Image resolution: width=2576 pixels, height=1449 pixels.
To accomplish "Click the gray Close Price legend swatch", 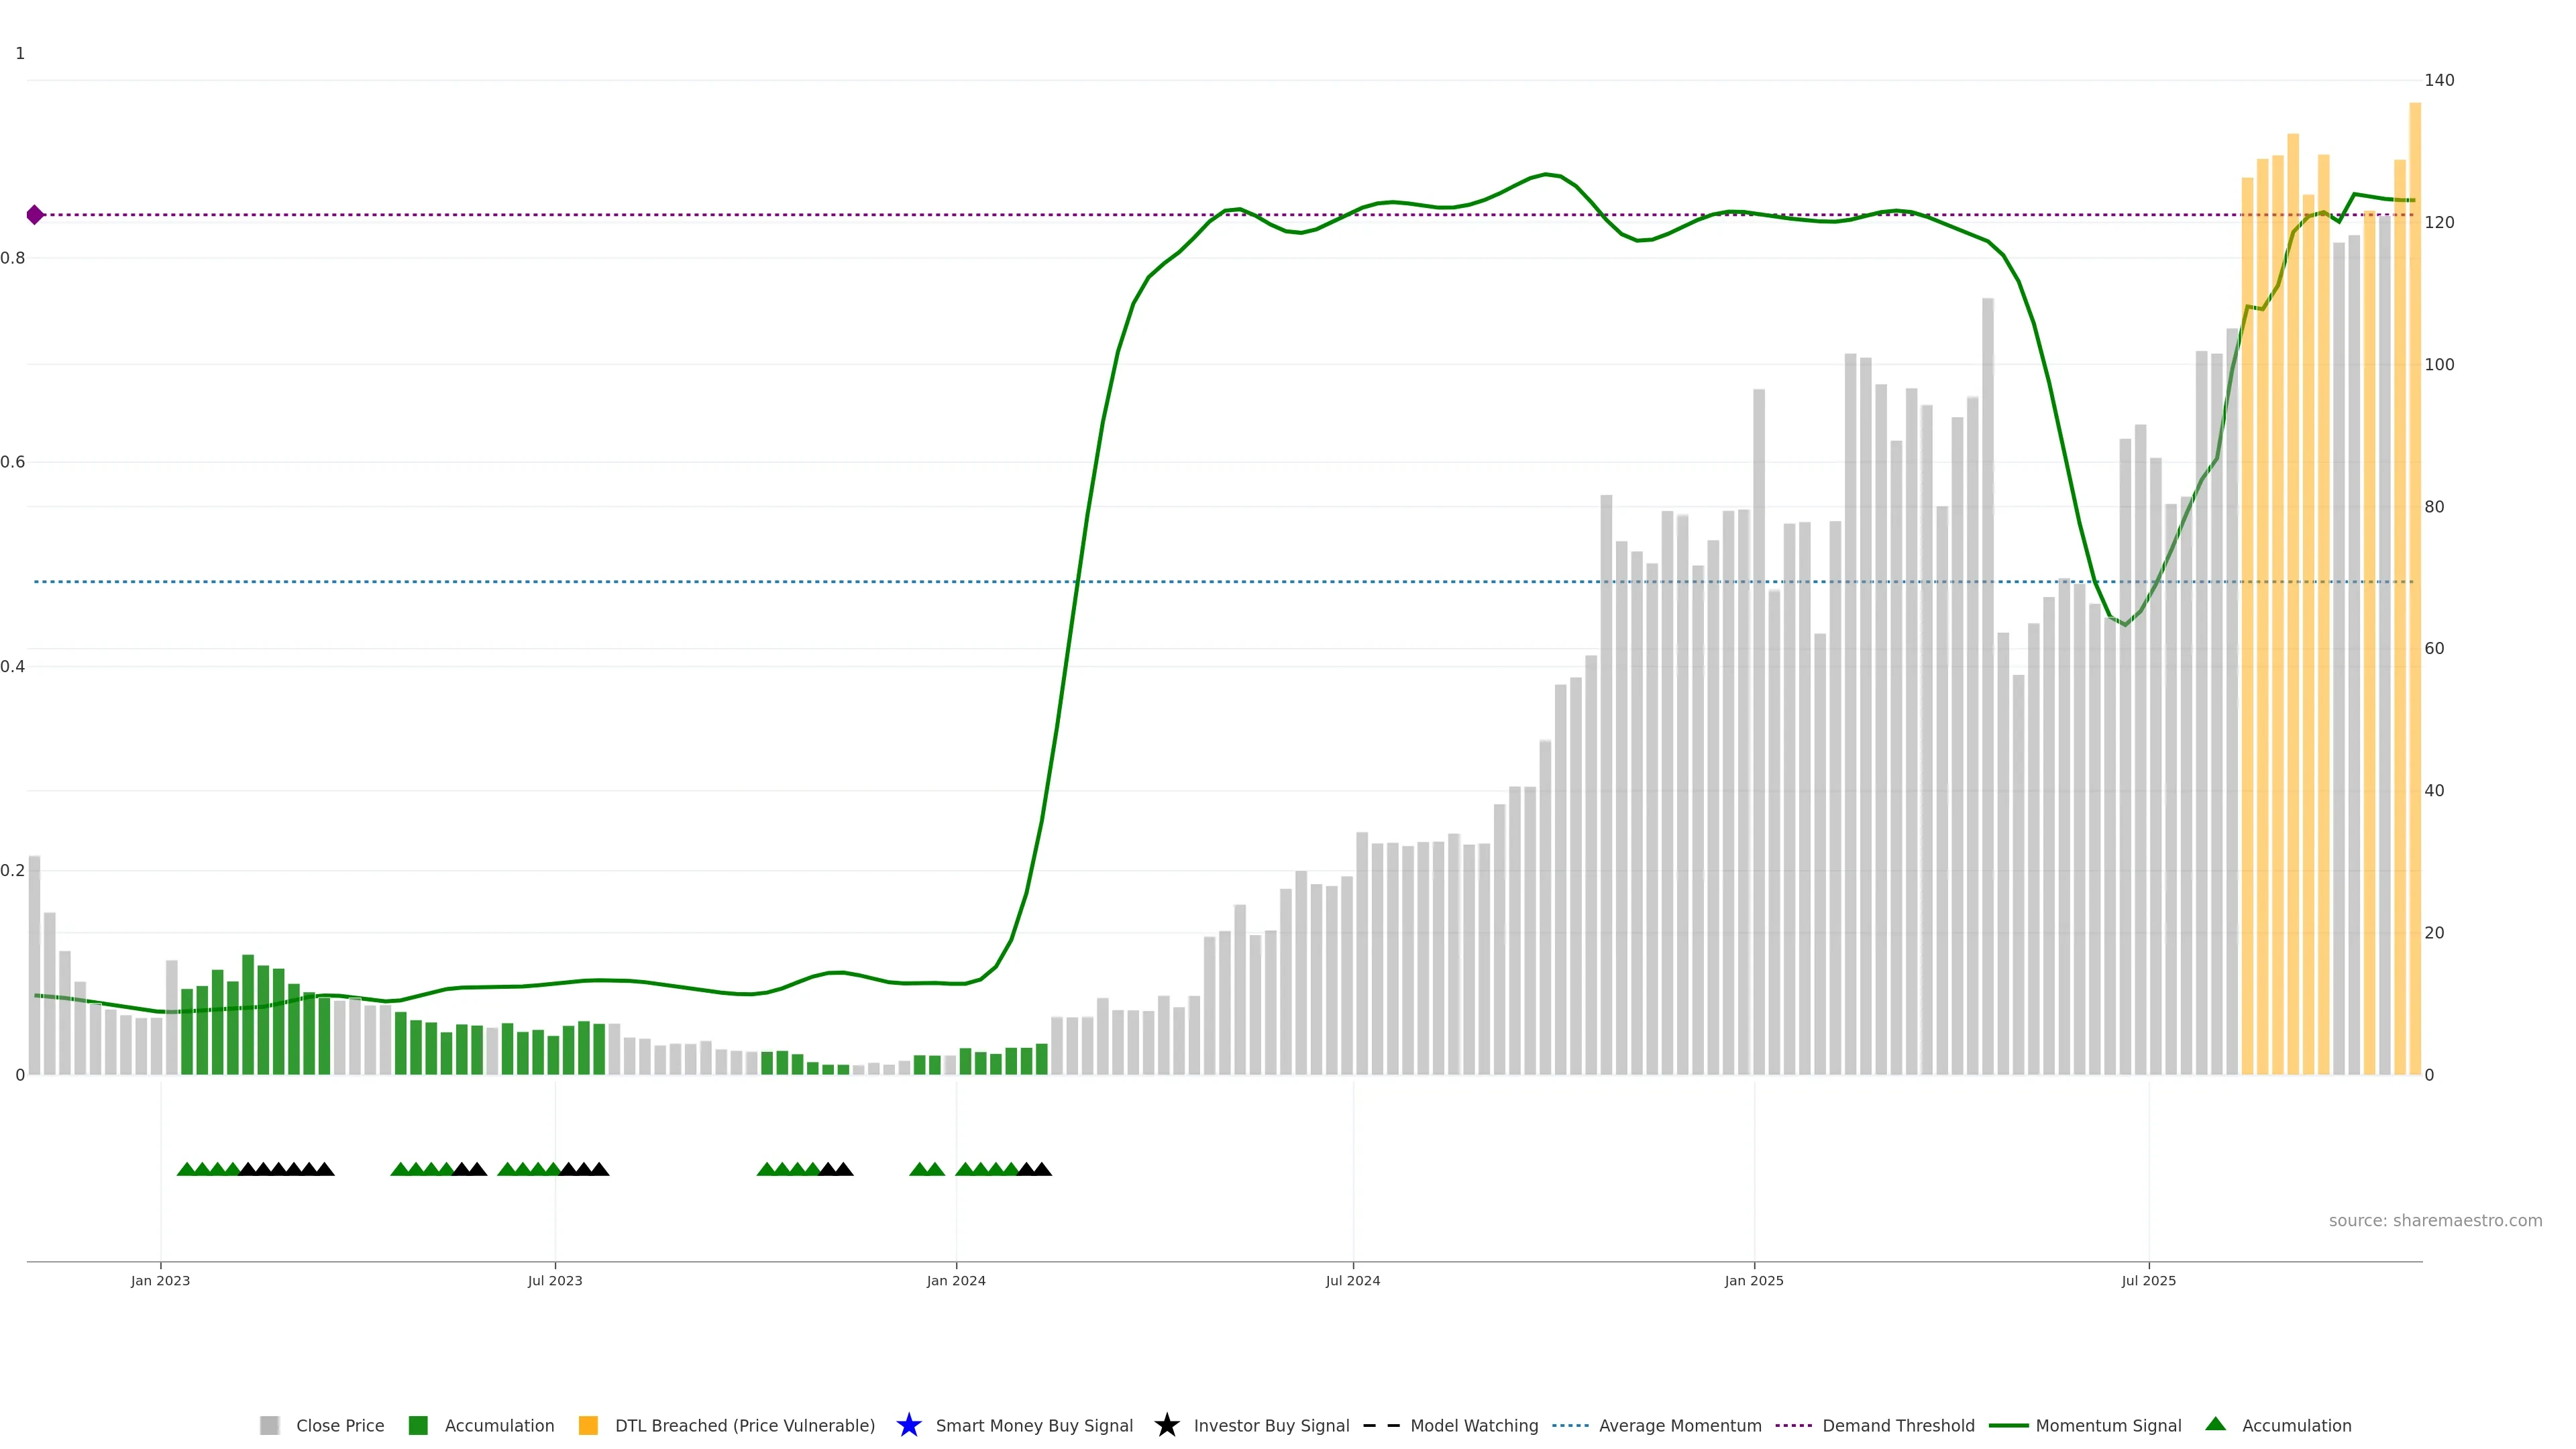I will 269,1425.
